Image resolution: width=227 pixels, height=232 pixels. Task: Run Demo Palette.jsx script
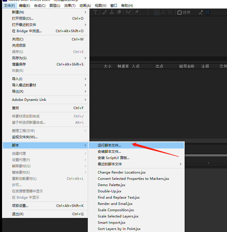136,185
